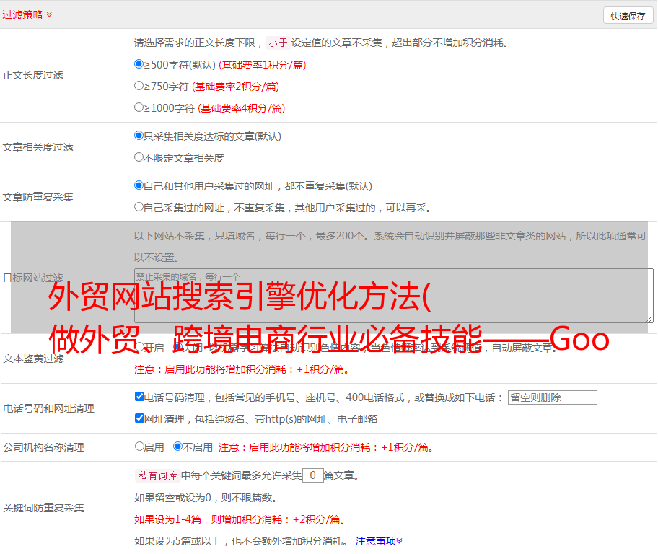Expand the 注意事项 link

click(x=379, y=541)
